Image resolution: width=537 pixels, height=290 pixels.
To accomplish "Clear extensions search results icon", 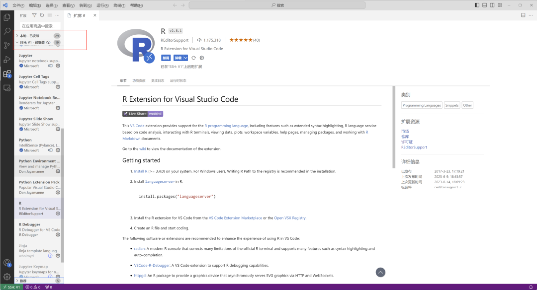I will [50, 15].
